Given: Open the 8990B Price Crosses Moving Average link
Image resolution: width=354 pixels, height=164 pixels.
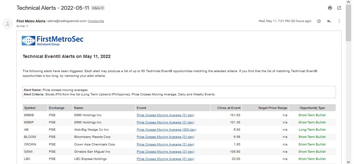Looking at the screenshot, I should click(165, 115).
